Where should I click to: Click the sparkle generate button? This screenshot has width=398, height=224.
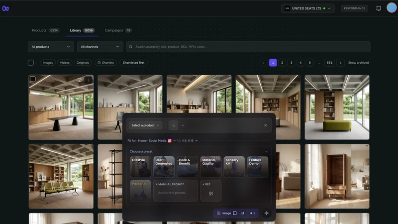point(266,213)
